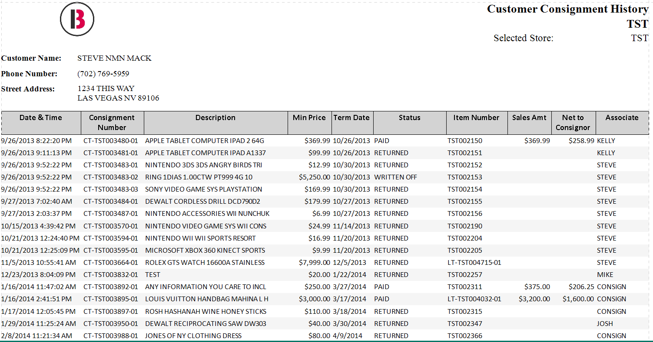Click date 10/21/2013 12:24:40 PM
This screenshot has height=342, width=653.
point(40,238)
